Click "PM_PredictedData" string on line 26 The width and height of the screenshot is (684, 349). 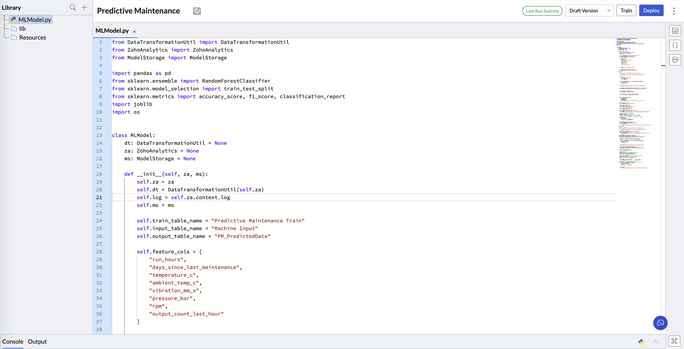tap(242, 236)
